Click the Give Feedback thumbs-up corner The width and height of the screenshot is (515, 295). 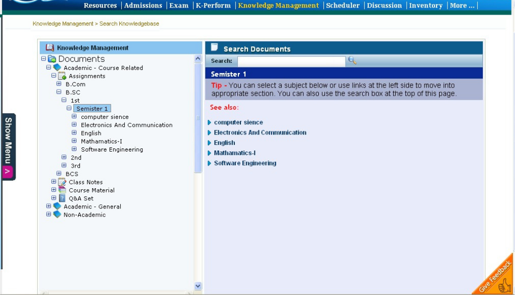click(496, 277)
